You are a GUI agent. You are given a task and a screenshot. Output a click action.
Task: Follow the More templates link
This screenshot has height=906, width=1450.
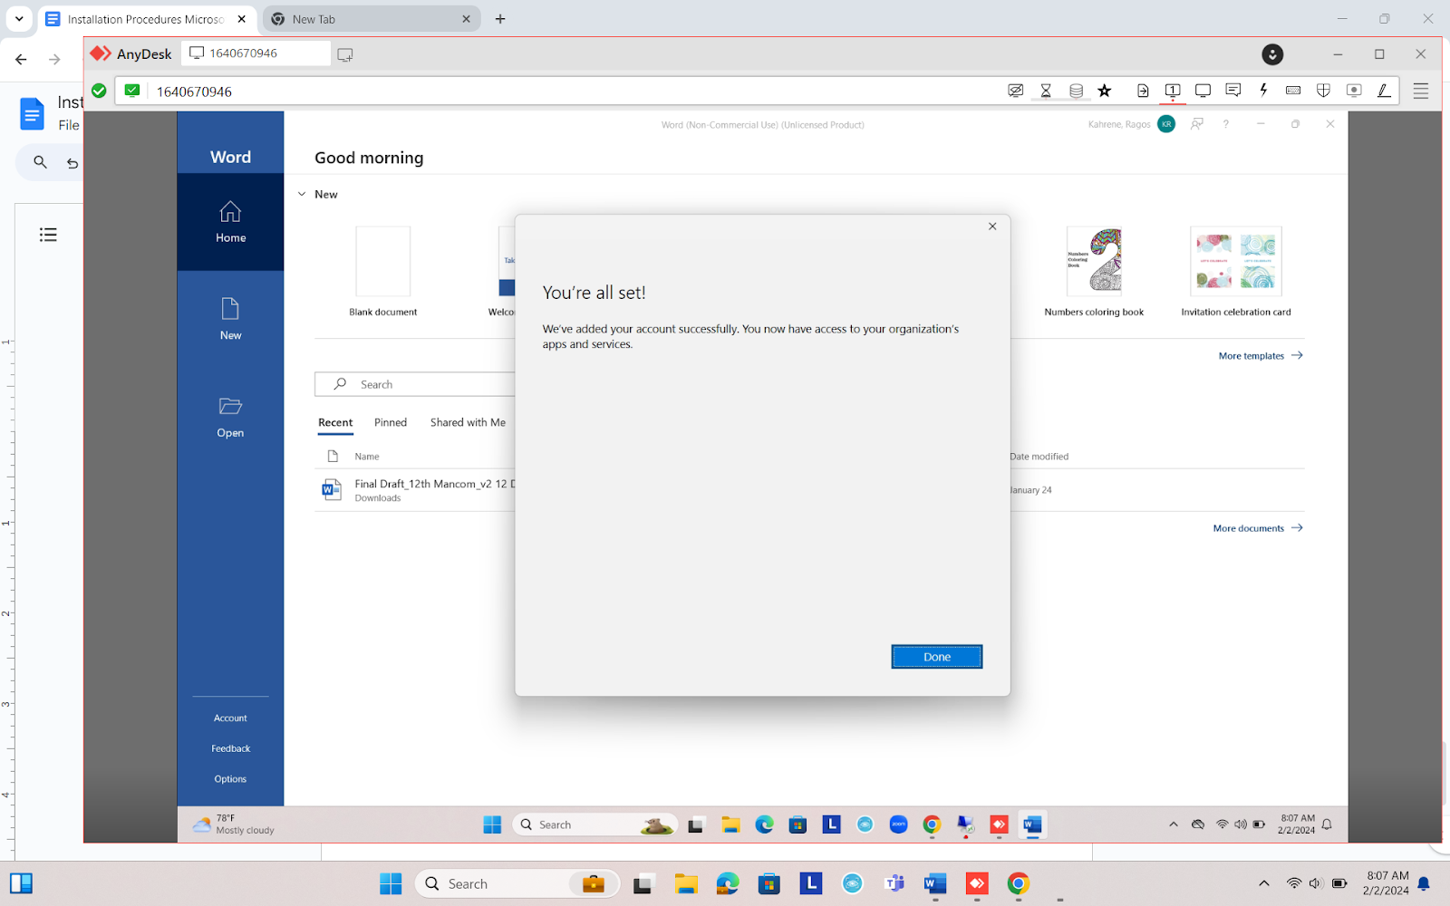coord(1261,356)
